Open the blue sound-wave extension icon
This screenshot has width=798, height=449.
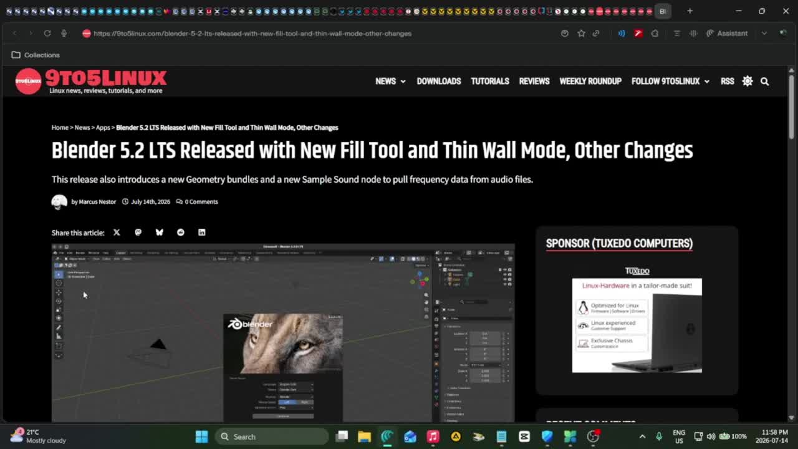pos(622,33)
